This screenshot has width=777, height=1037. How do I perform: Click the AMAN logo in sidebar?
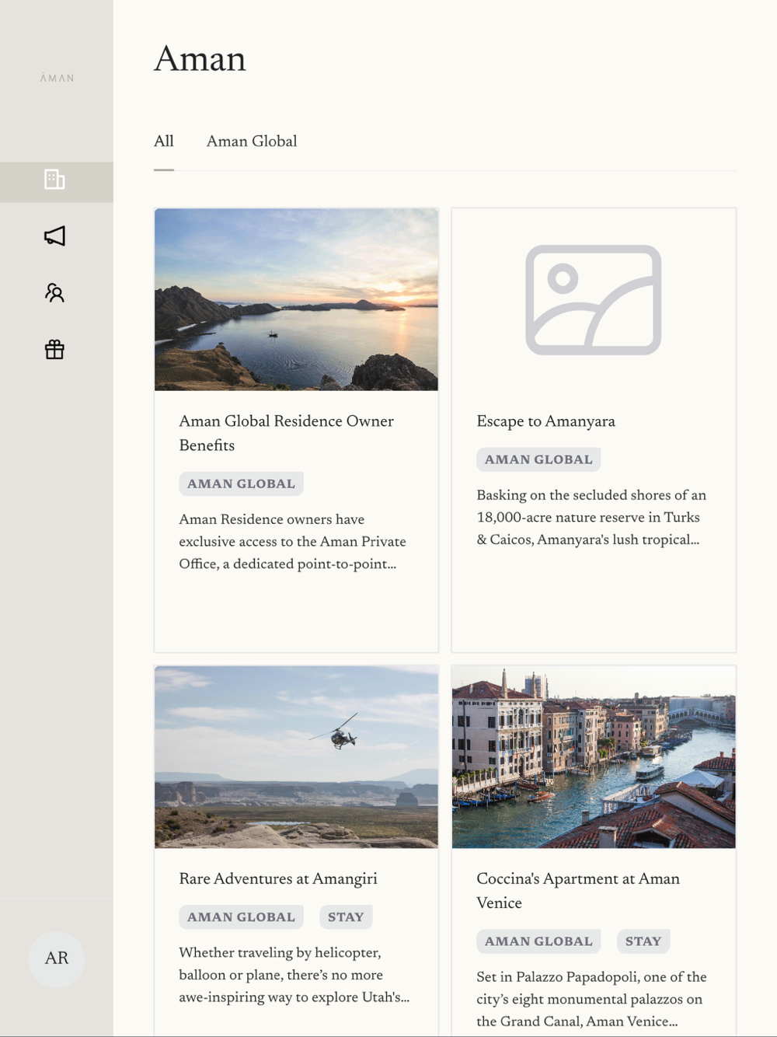click(57, 78)
